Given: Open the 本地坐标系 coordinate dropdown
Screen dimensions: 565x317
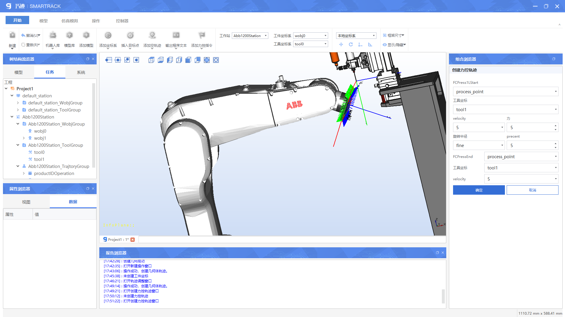Looking at the screenshot, I should [x=356, y=36].
